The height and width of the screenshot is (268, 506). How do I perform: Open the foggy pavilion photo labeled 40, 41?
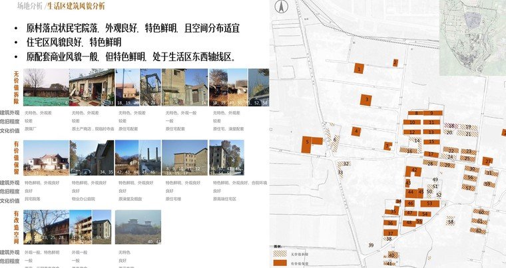[138, 227]
